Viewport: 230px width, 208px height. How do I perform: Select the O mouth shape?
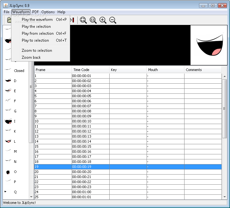[x=11, y=172]
